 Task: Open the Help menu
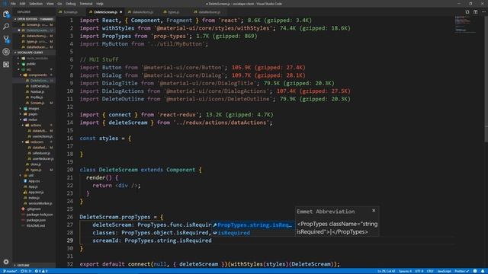(x=100, y=4)
